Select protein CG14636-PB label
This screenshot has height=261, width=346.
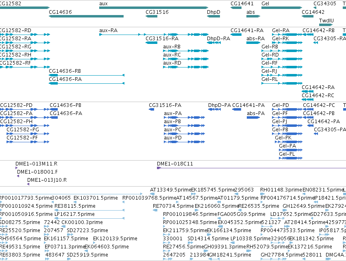coord(65,105)
